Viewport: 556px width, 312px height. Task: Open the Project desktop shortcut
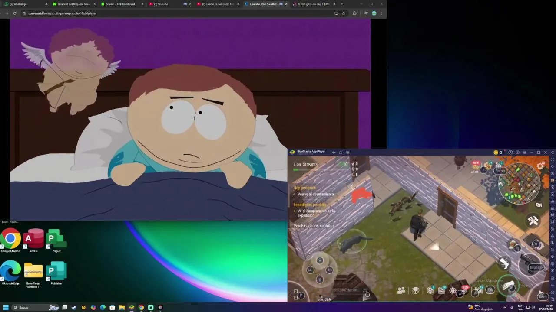click(x=56, y=240)
